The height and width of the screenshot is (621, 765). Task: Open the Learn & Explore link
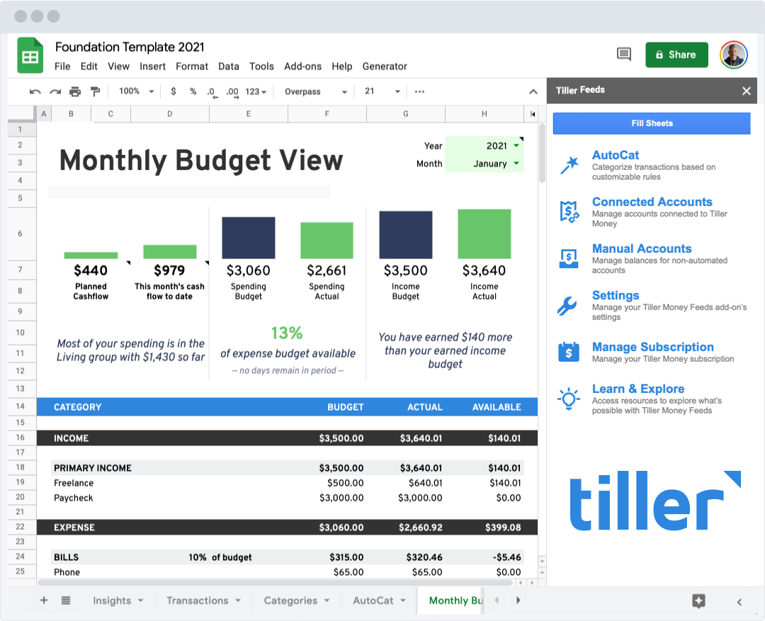click(x=638, y=389)
